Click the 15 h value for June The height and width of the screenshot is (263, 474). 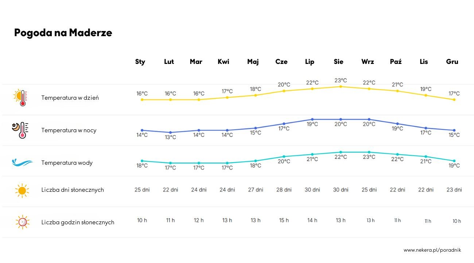(x=284, y=220)
